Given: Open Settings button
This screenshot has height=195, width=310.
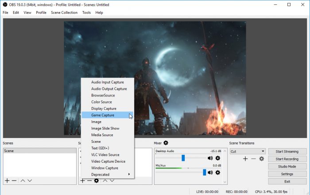Looking at the screenshot, I should coord(287,174).
